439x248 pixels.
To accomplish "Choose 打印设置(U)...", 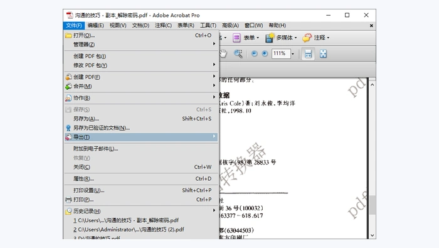I will coord(141,190).
